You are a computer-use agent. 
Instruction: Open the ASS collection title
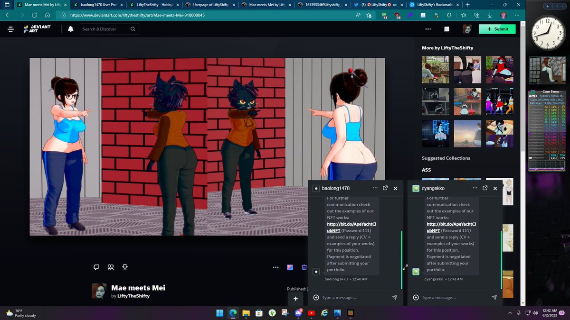(x=427, y=170)
